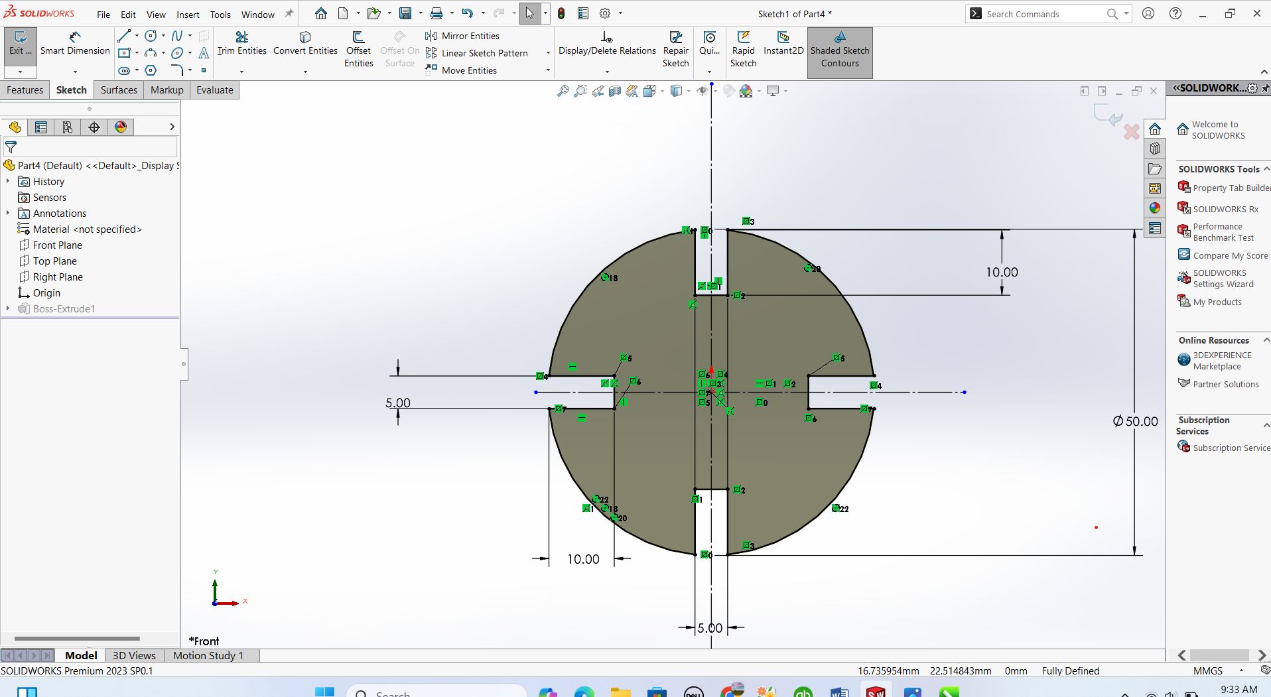The width and height of the screenshot is (1271, 697).
Task: Click the Zoom to Fit icon
Action: (x=563, y=91)
